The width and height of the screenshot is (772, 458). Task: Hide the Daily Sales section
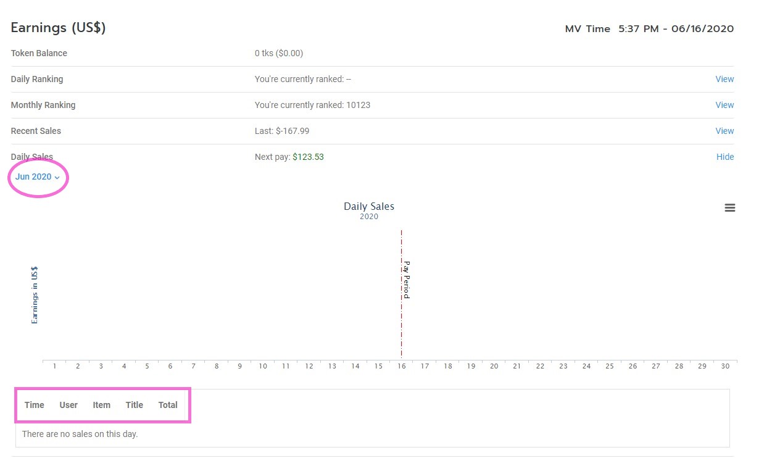[724, 157]
